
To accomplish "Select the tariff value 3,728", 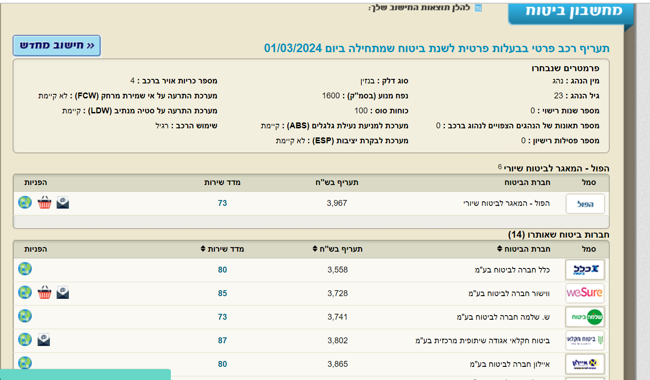I will 338,293.
